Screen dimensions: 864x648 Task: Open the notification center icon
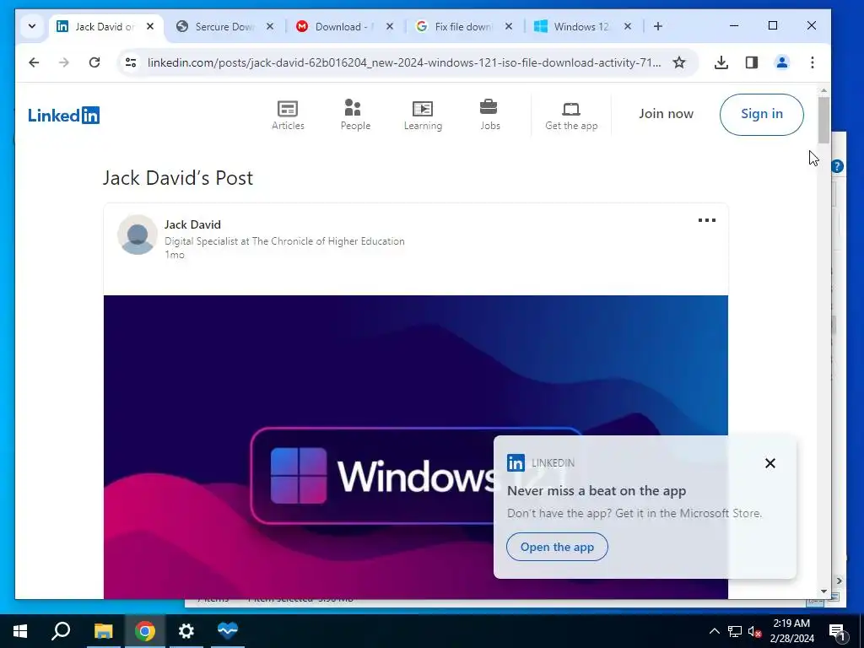838,631
